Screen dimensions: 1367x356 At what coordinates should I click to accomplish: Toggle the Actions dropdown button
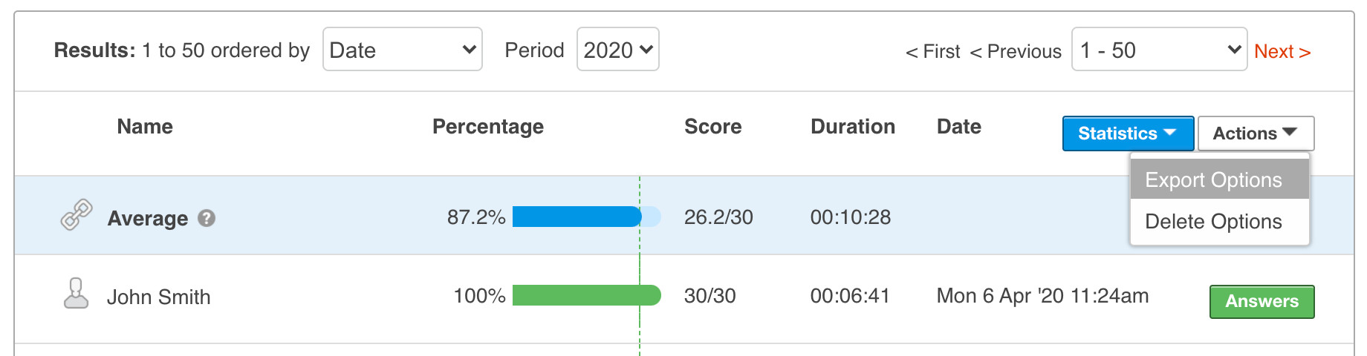tap(1255, 133)
